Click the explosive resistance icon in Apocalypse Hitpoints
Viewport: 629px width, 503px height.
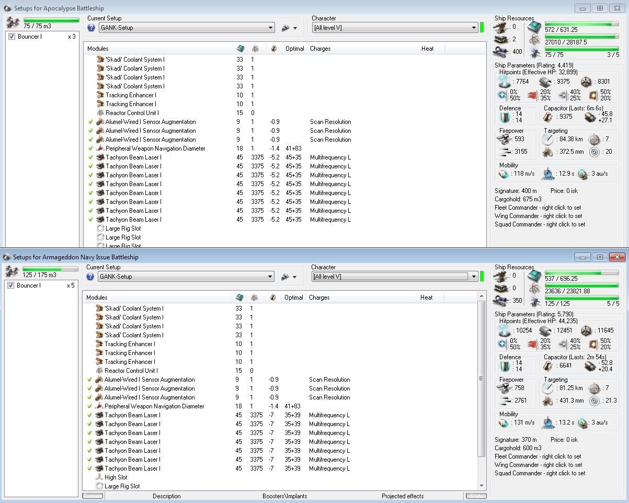click(593, 95)
